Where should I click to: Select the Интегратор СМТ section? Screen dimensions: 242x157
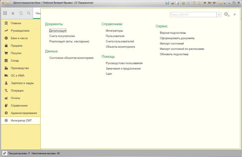pyautogui.click(x=21, y=120)
